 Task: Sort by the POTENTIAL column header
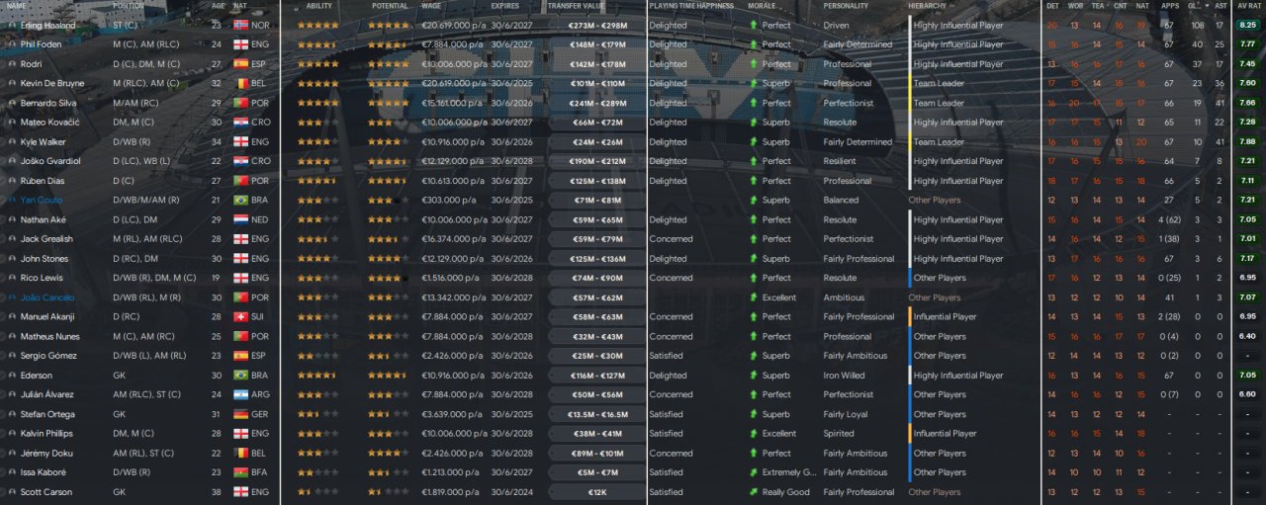(390, 6)
